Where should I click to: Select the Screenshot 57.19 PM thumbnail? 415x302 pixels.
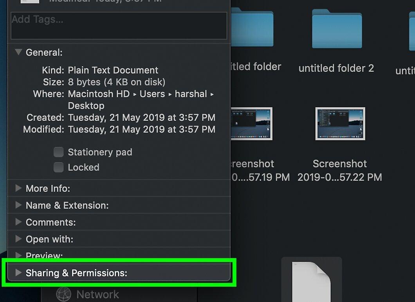tap(252, 124)
